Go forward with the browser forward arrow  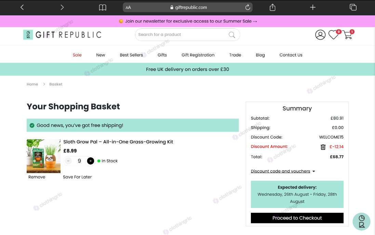pos(62,8)
